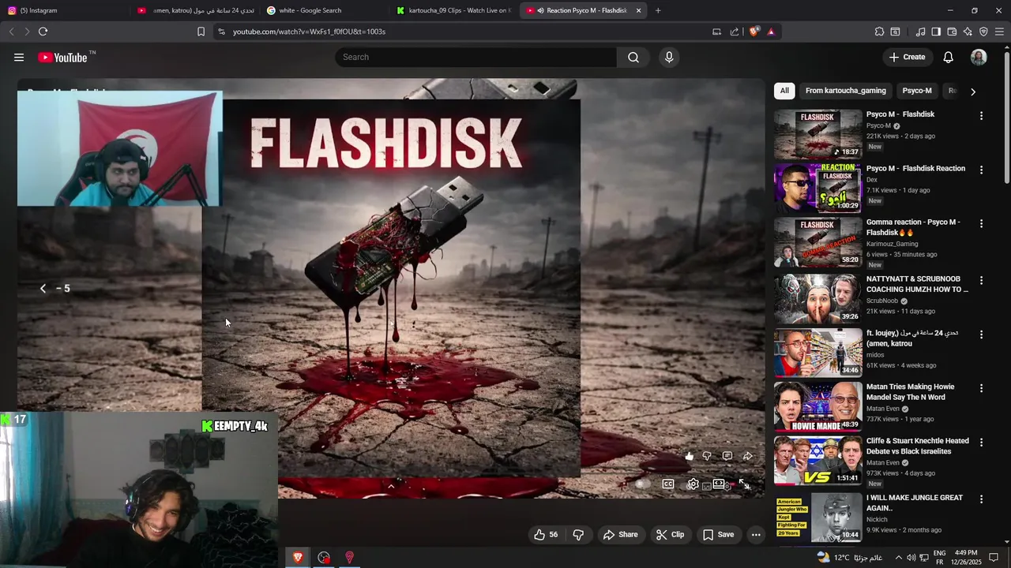This screenshot has height=568, width=1011.
Task: Open the media control music note
Action: click(920, 32)
